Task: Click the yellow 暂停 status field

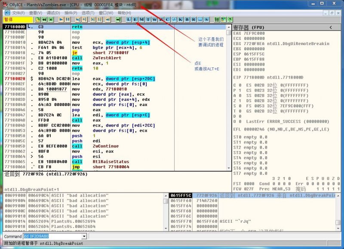Action: [18, 19]
